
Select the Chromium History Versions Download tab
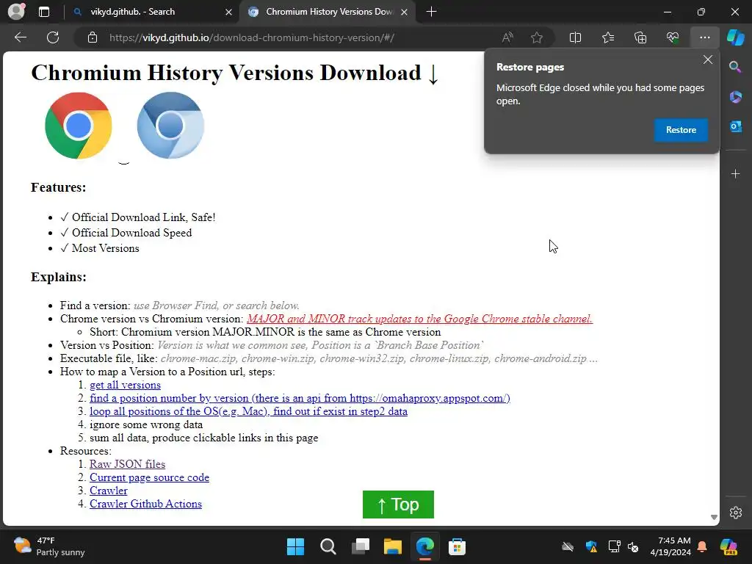click(329, 12)
